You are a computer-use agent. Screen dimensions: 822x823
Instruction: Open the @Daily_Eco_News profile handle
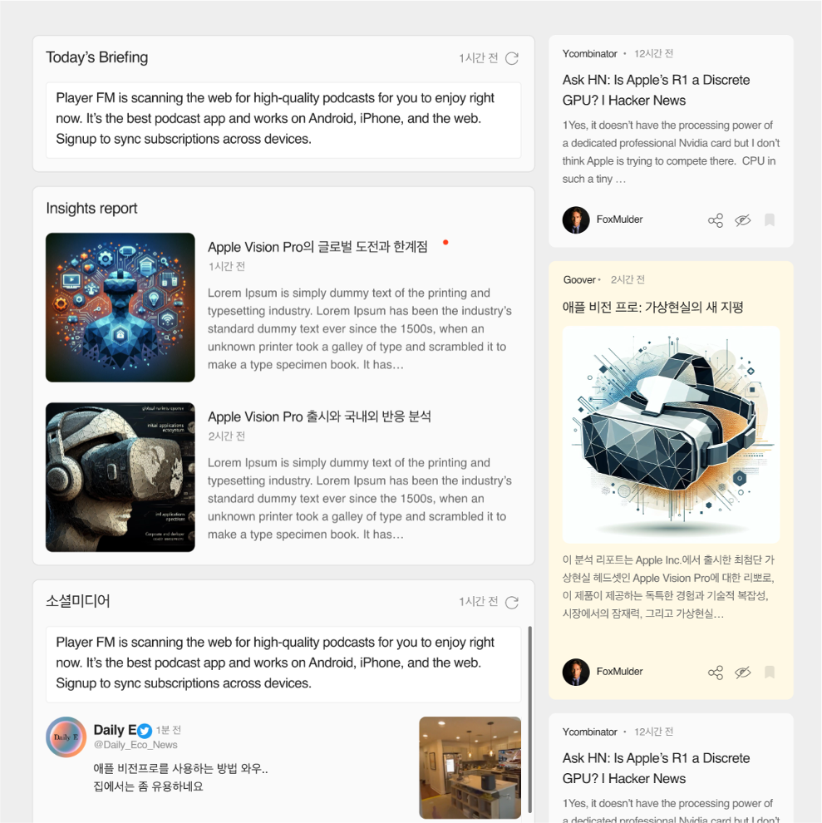point(135,745)
